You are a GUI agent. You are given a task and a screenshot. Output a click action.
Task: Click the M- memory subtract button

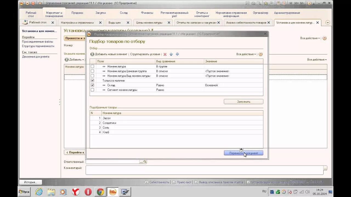click(x=302, y=3)
